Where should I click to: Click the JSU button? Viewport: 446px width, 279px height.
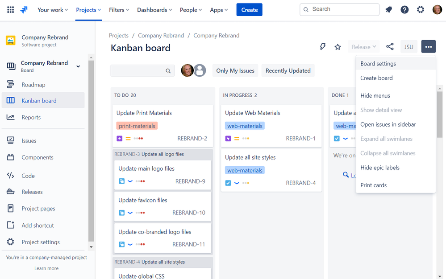point(409,47)
